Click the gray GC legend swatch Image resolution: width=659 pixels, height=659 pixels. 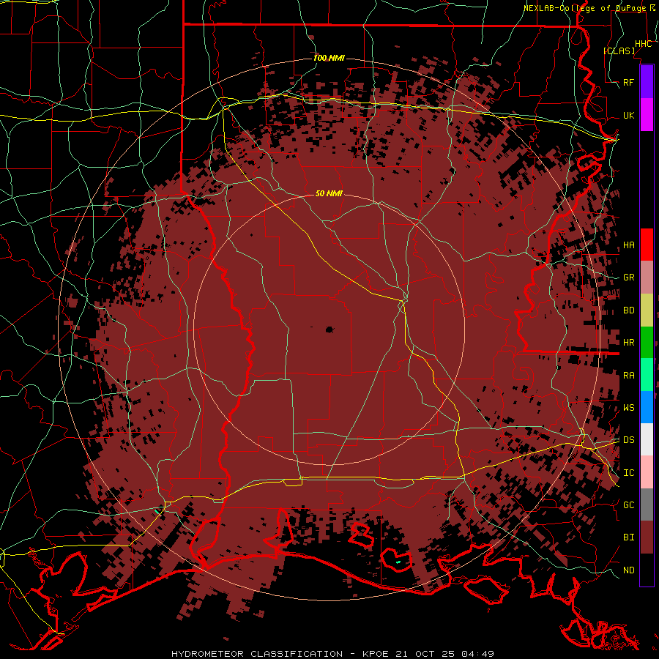[x=647, y=505]
